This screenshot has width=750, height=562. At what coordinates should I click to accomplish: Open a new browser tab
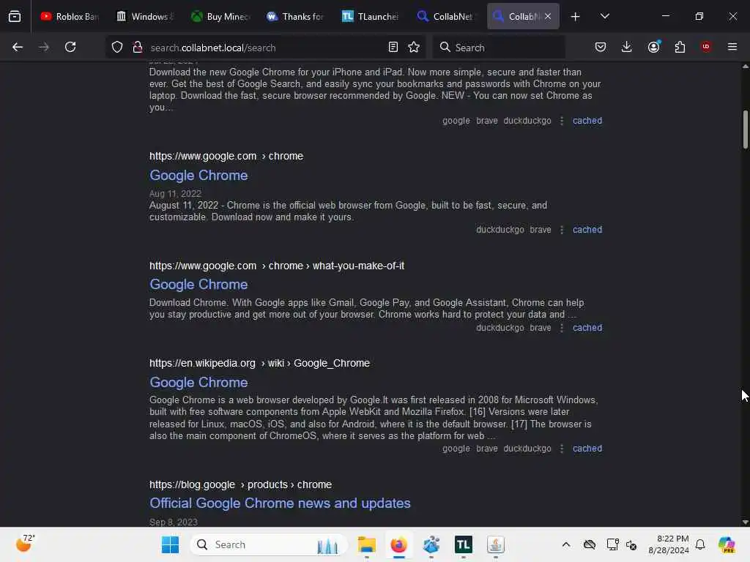[x=576, y=17]
